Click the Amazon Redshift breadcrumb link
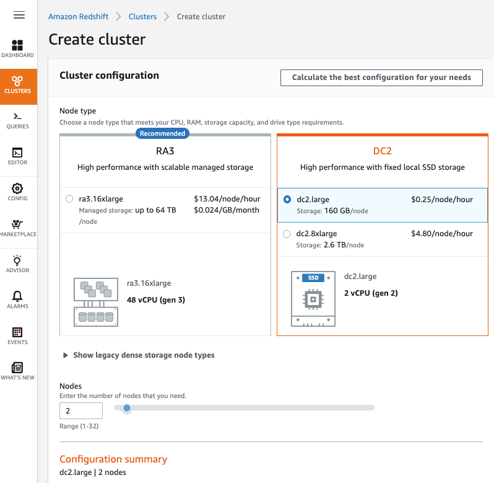Screen dimensions: 494x483 click(x=78, y=16)
